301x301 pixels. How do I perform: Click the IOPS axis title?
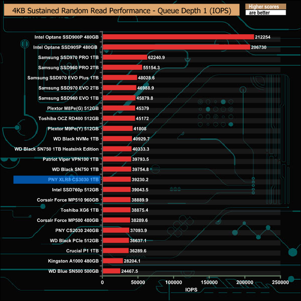pyautogui.click(x=191, y=290)
